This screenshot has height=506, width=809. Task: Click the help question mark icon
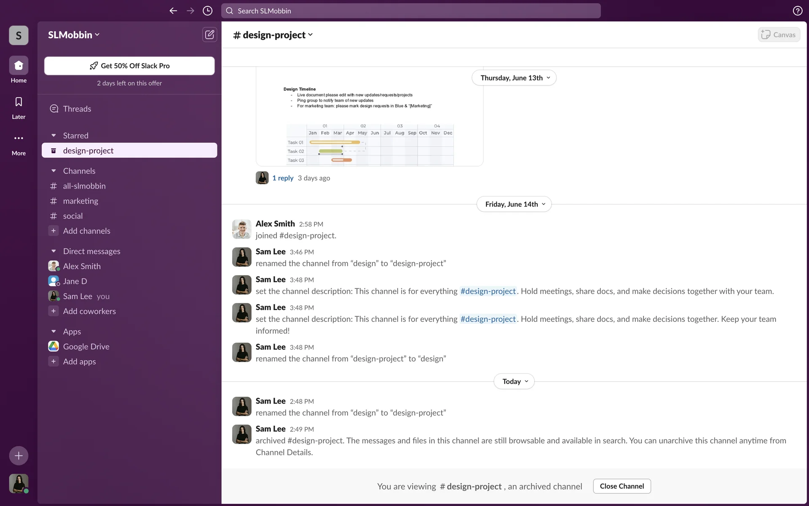click(797, 11)
